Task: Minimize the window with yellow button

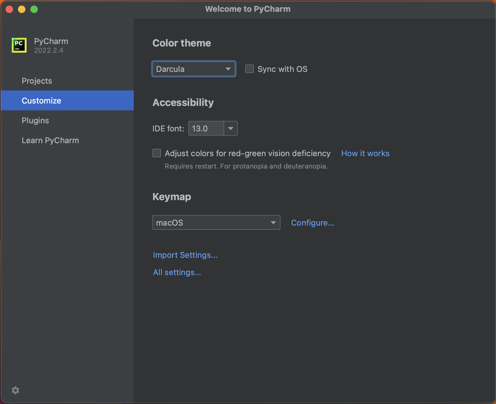Action: (22, 9)
